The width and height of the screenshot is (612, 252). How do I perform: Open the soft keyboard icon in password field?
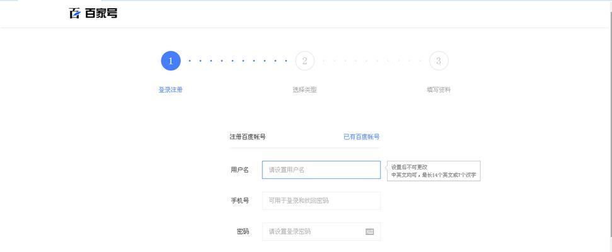point(369,232)
